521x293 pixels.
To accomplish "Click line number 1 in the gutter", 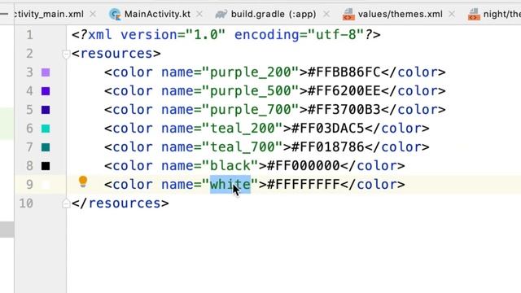I will click(29, 35).
